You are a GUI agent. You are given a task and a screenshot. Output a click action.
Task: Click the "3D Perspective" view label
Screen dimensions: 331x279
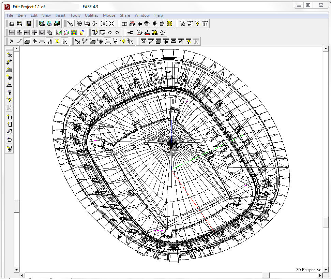pos(309,270)
